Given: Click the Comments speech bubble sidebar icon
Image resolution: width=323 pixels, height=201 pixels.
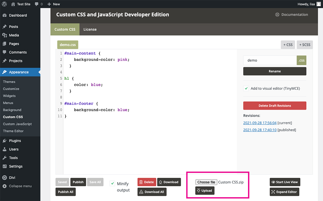Looking at the screenshot, I should pos(5,52).
